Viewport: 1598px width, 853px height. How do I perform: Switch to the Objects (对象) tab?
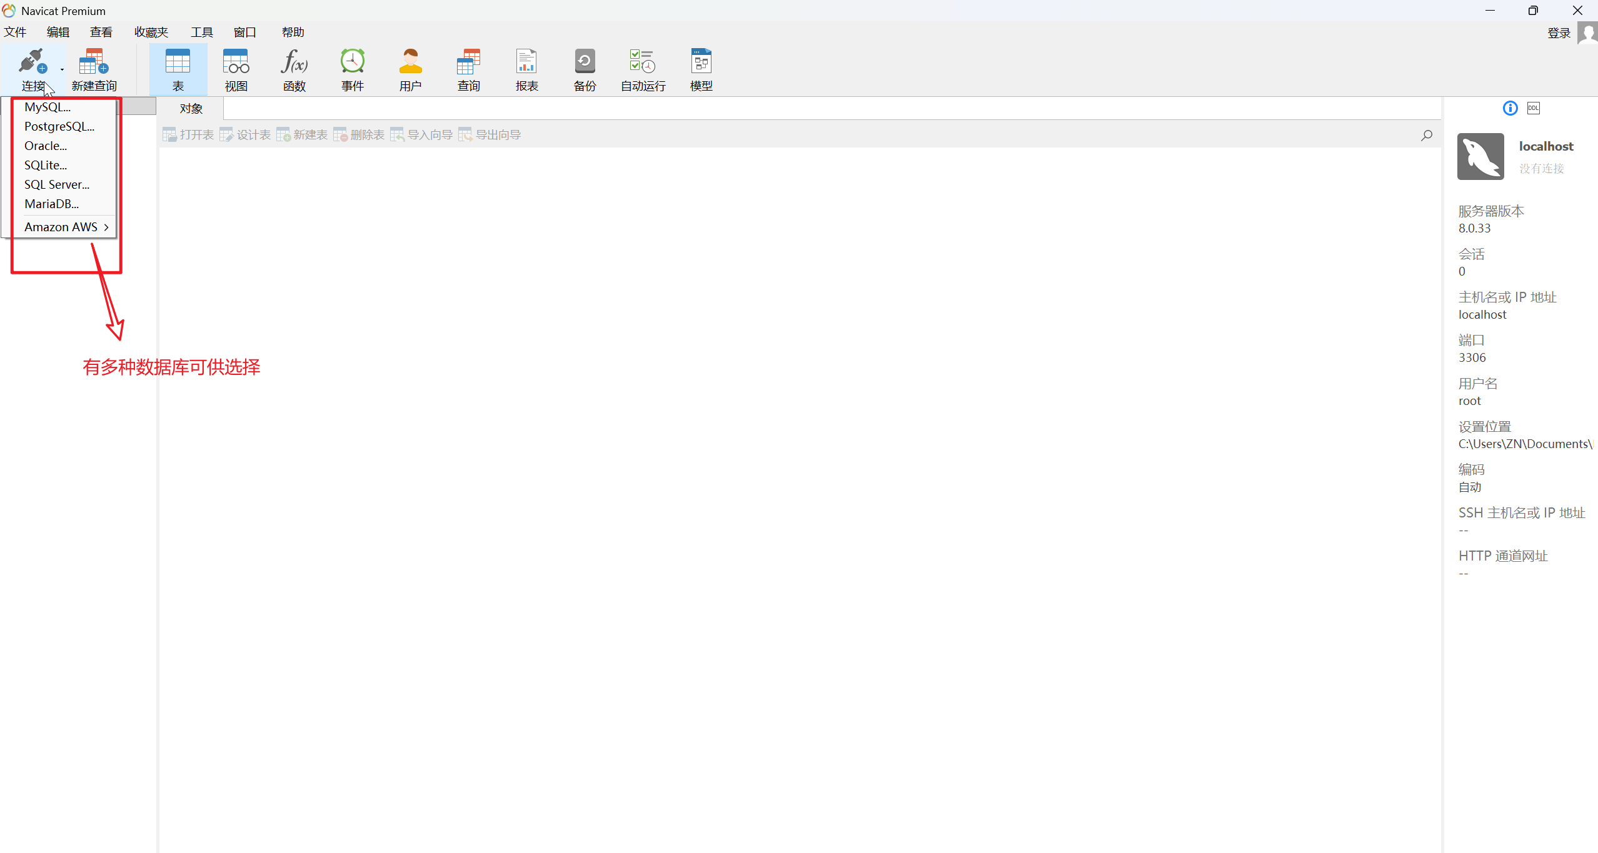pos(191,109)
